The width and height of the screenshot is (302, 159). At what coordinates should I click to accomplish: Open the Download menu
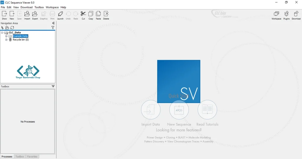pyautogui.click(x=26, y=7)
